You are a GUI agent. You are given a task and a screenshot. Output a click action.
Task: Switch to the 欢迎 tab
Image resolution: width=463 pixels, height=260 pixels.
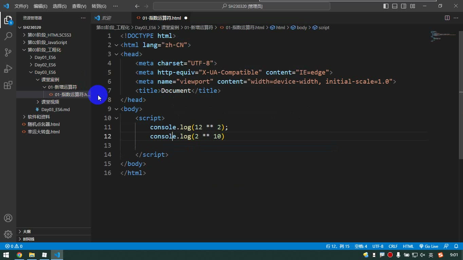point(107,18)
